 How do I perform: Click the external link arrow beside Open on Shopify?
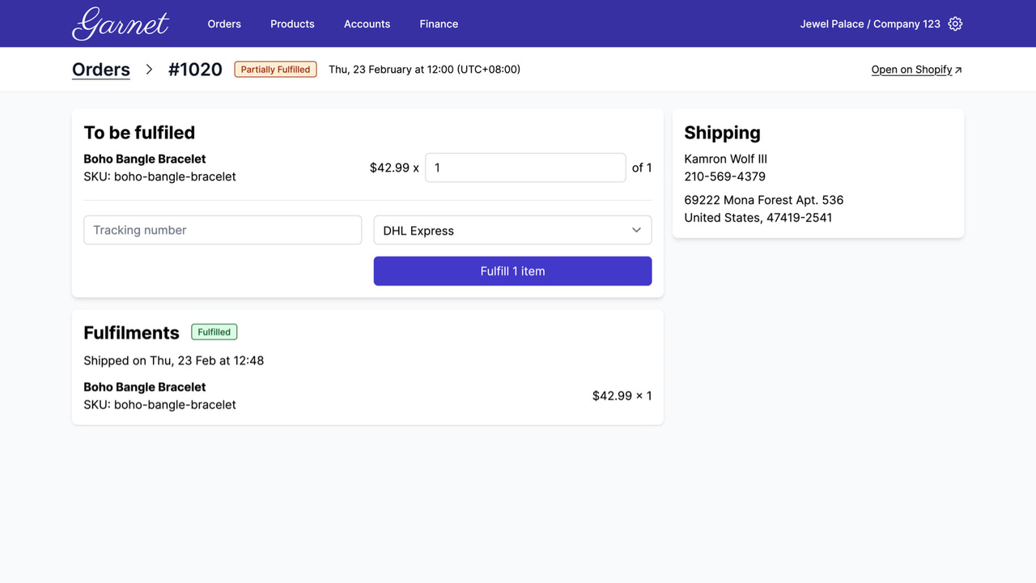957,69
